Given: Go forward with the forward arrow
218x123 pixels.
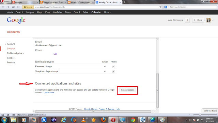Looking at the screenshot, I should pos(8,7).
